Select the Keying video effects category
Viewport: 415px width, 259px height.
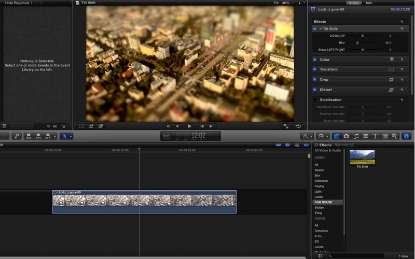[x=319, y=186]
